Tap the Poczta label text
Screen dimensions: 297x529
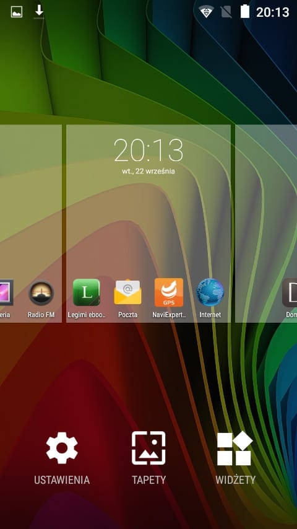coord(127,315)
